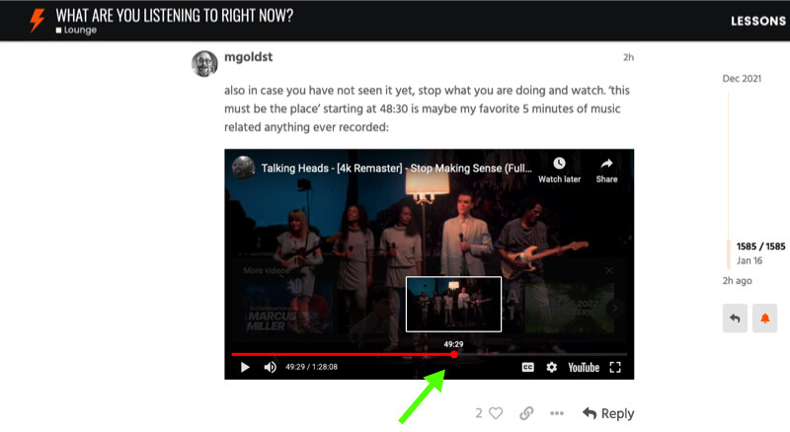The image size is (790, 432).
Task: Share the YouTube video
Action: (x=606, y=170)
